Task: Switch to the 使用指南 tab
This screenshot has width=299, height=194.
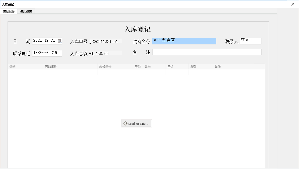Action: pos(26,11)
